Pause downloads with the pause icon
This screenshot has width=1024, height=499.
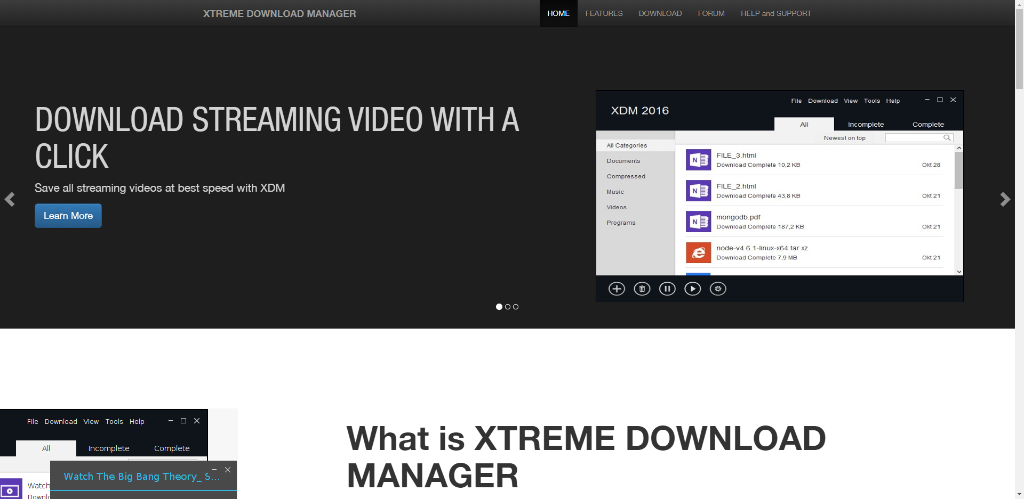[x=667, y=288]
